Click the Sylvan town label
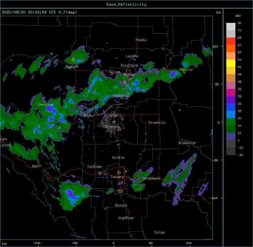The image size is (253, 247). pyautogui.click(x=114, y=72)
